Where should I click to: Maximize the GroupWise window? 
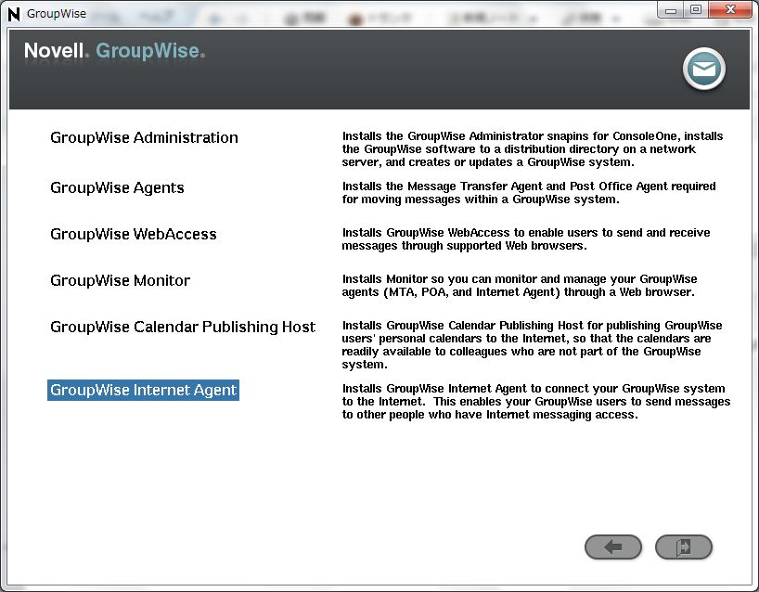click(696, 10)
